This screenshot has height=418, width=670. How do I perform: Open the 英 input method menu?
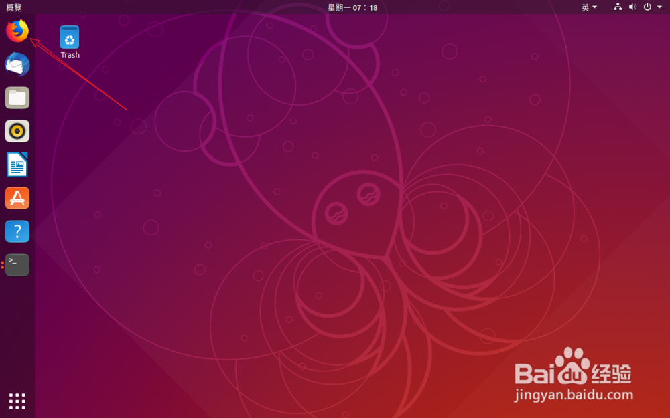[x=589, y=7]
